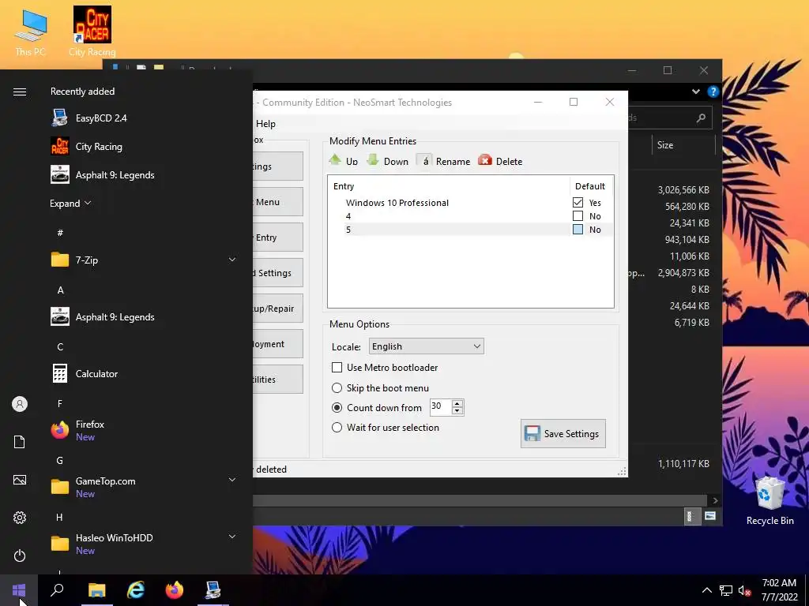The image size is (809, 606).
Task: Expand Hasleo WinToHDD folder chevron
Action: (x=232, y=537)
